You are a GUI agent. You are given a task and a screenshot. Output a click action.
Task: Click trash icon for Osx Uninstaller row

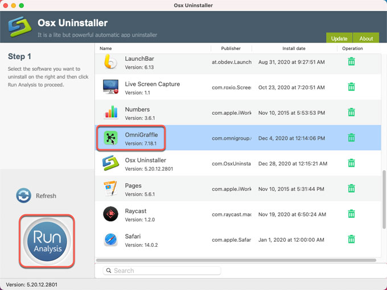click(x=351, y=163)
